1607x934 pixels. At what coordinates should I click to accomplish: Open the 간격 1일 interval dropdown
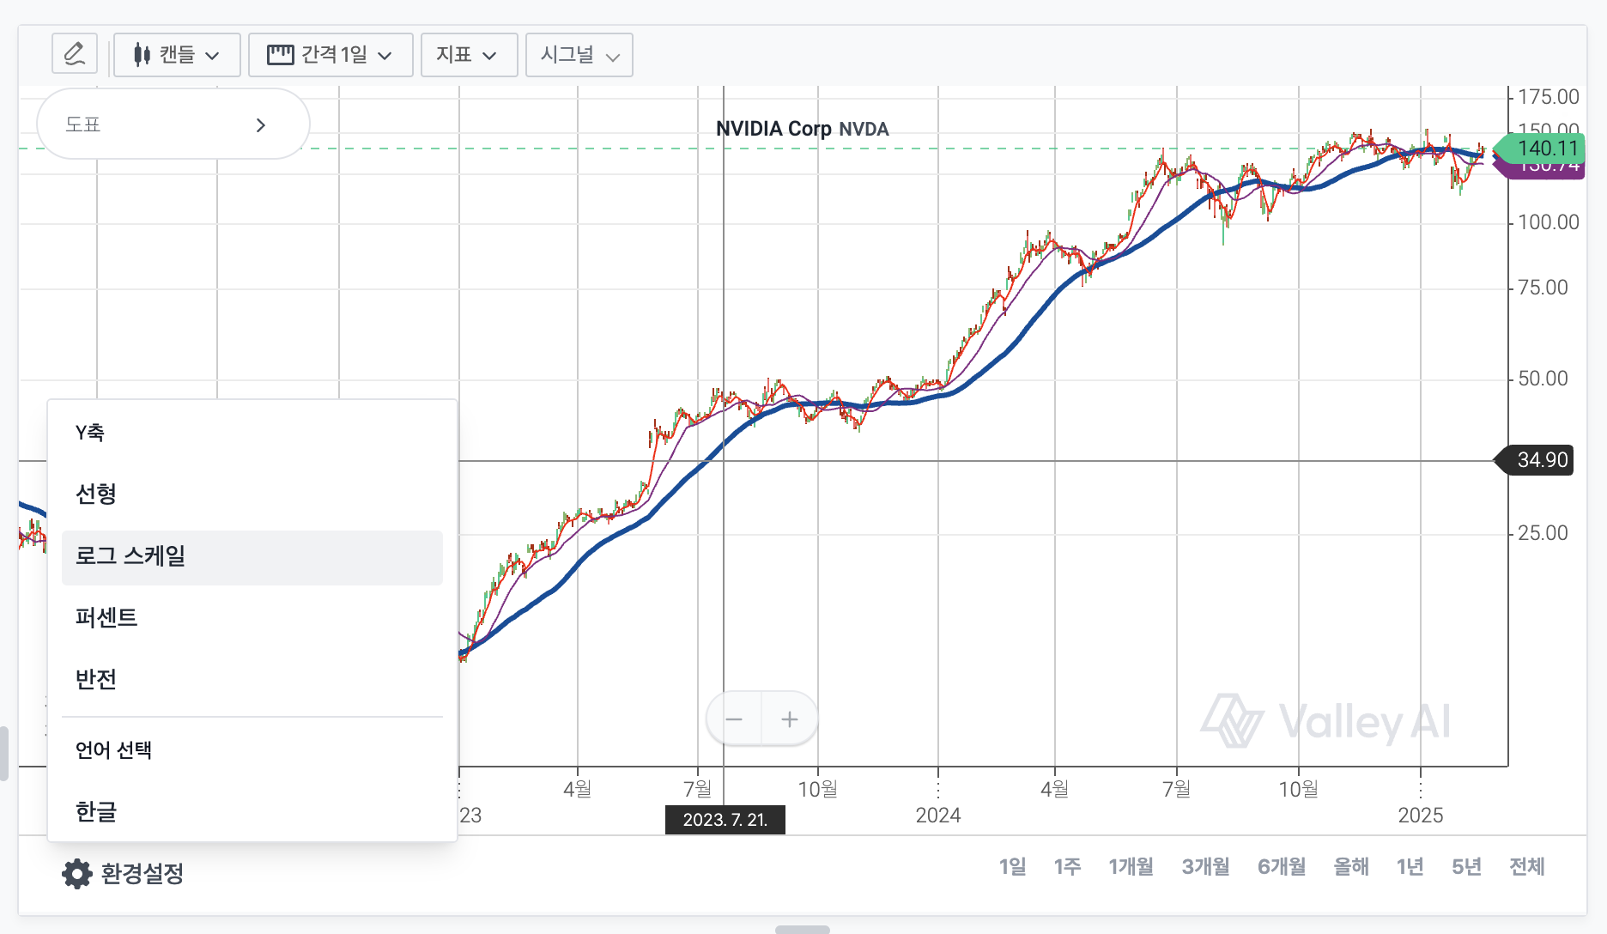tap(330, 55)
